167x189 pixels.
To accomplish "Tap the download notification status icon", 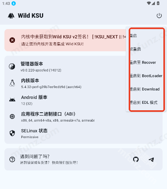I will pyautogui.click(x=14, y=3).
